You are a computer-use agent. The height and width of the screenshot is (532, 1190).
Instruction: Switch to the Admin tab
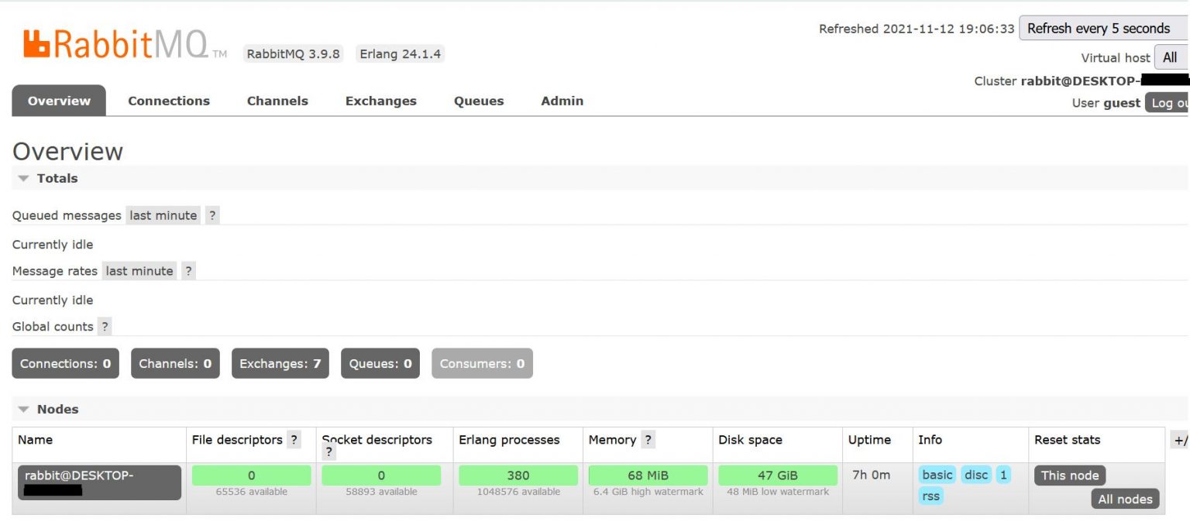pyautogui.click(x=562, y=101)
